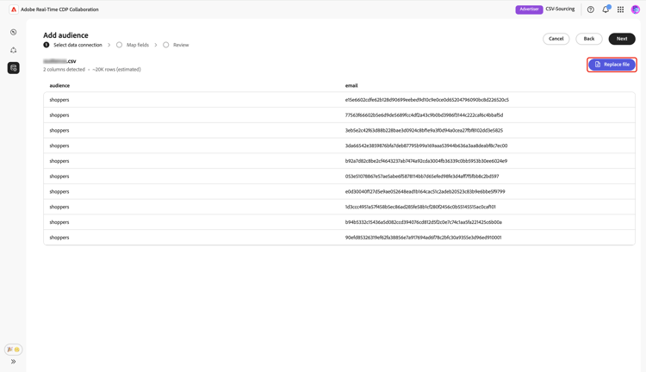Open the emoji feedback button in sidebar

pyautogui.click(x=14, y=350)
